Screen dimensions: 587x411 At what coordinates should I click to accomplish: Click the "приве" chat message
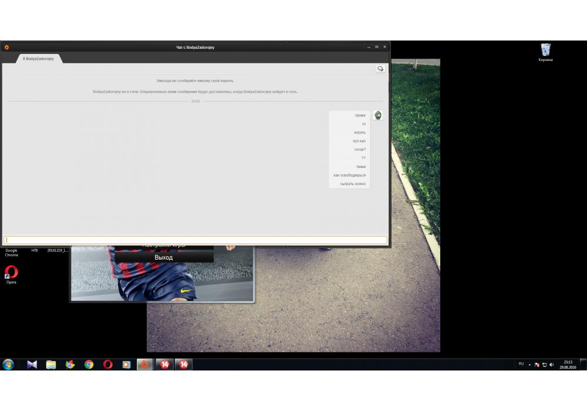coord(360,116)
